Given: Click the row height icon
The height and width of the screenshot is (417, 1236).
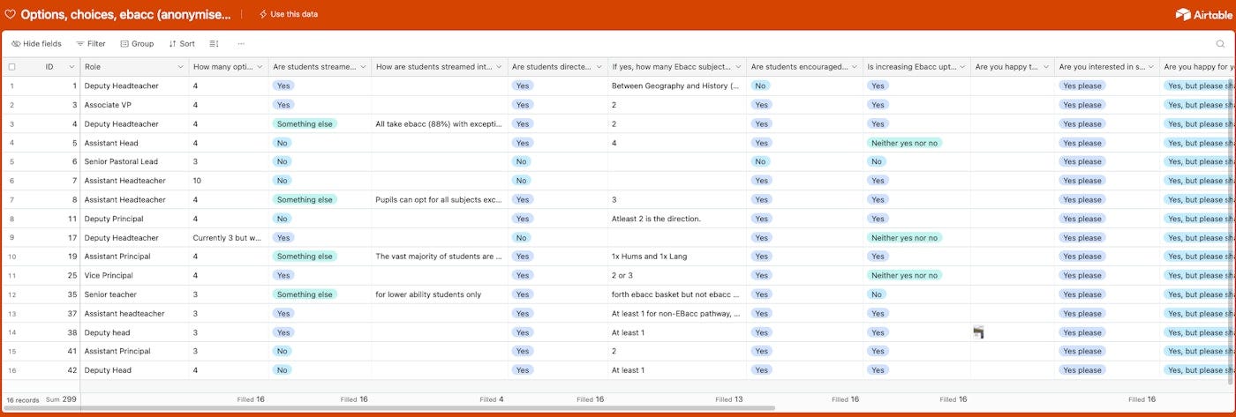Looking at the screenshot, I should click(214, 43).
